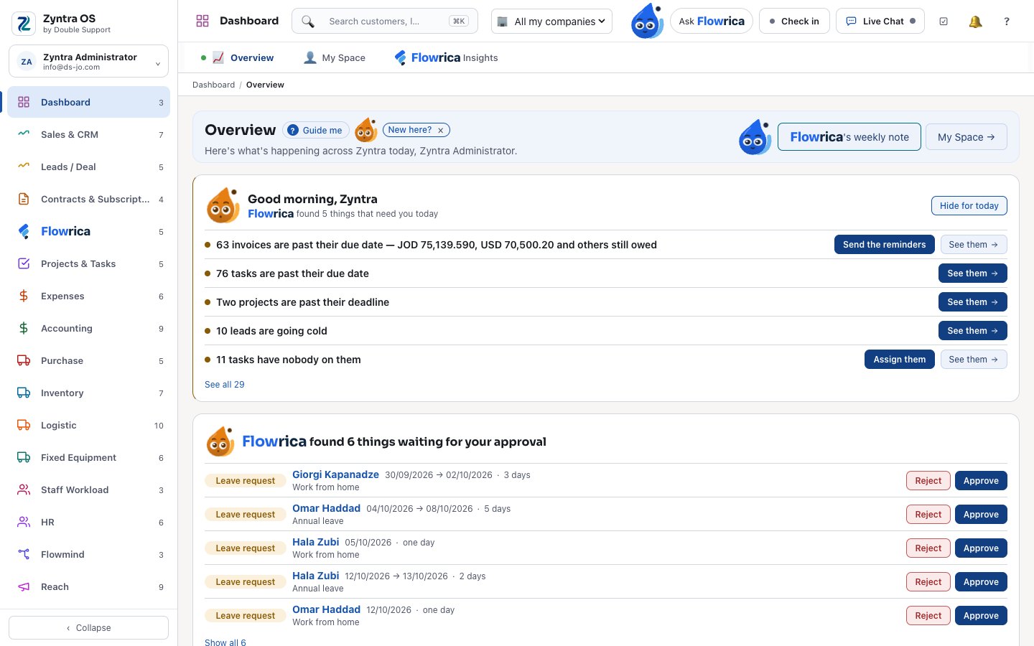
Task: Click Hide for today button
Action: tap(969, 206)
